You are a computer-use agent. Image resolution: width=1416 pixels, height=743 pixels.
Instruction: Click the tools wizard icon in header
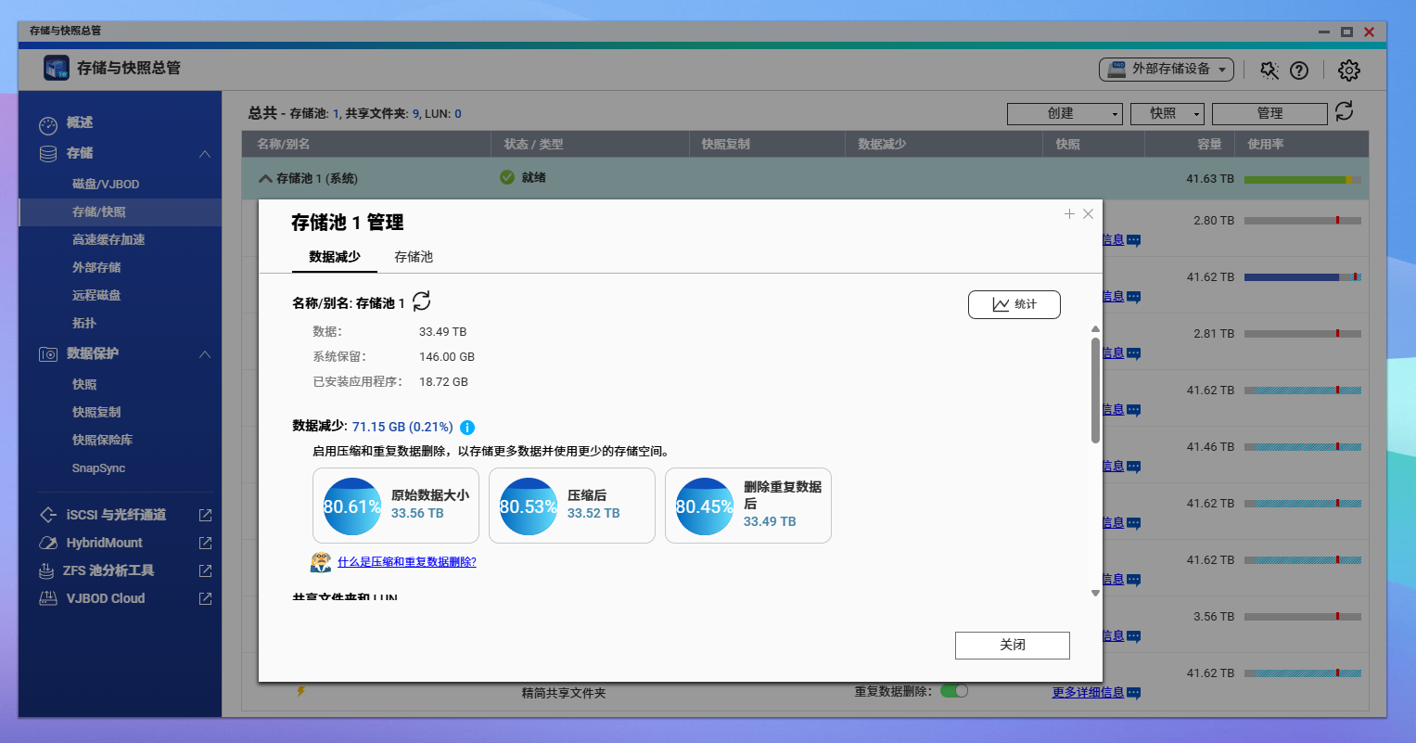pos(1269,70)
